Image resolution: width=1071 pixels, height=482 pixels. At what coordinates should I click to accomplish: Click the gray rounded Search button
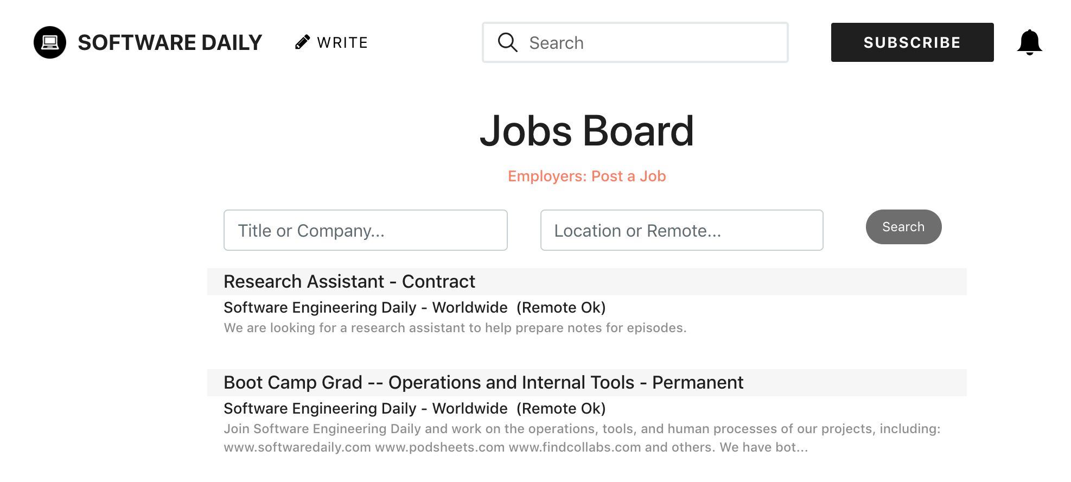tap(903, 227)
